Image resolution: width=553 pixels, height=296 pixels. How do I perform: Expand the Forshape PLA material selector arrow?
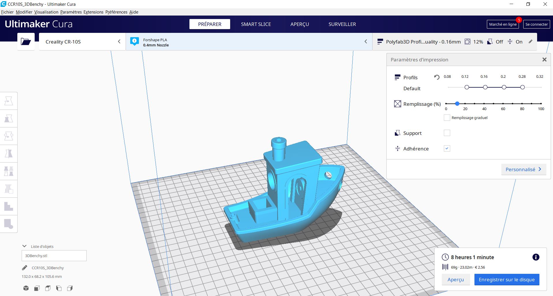pyautogui.click(x=366, y=42)
